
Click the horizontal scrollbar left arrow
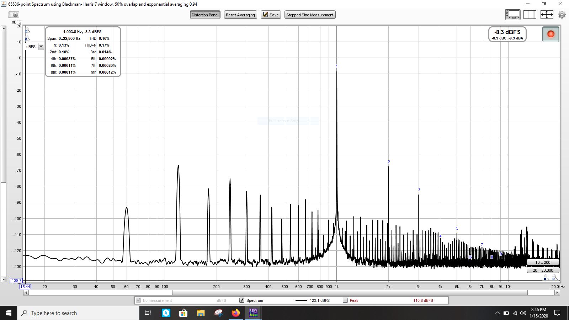coord(26,293)
